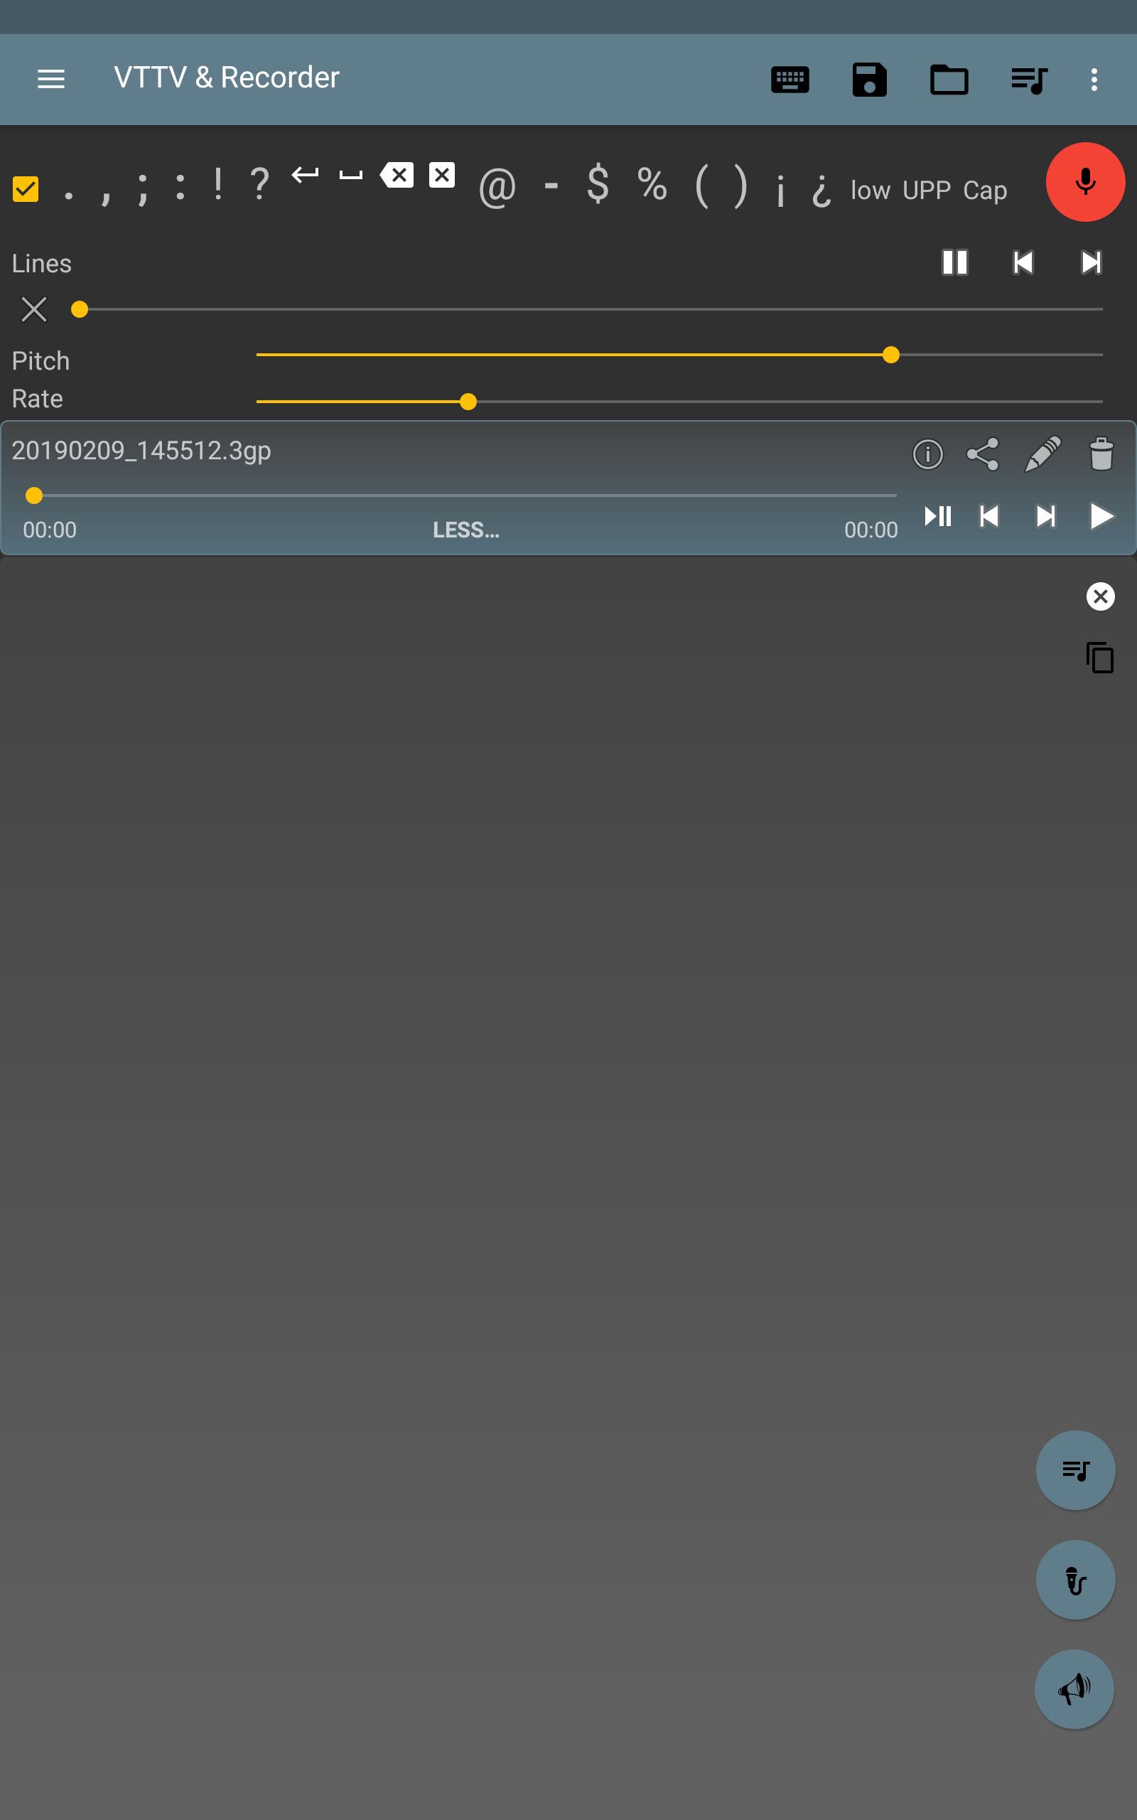1137x1820 pixels.
Task: Capitalize text with 'Cap'
Action: [985, 191]
